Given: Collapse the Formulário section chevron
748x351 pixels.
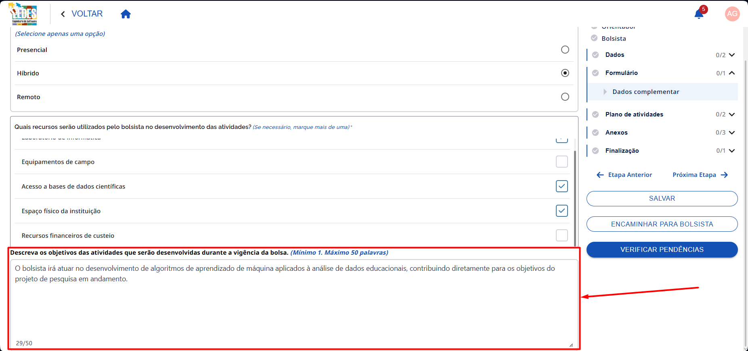Looking at the screenshot, I should point(732,73).
